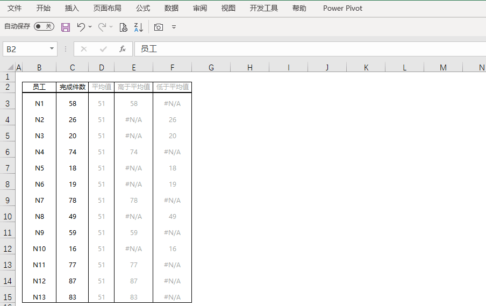Select row 2 header

tap(8, 87)
